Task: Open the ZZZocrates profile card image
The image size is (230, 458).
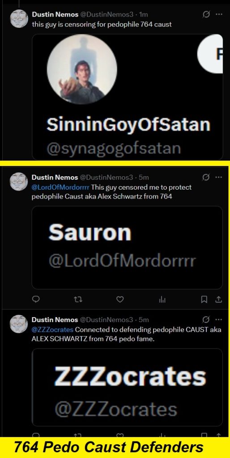Action: click(127, 387)
